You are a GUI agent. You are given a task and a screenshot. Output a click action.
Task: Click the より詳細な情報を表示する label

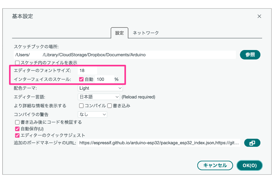click(40, 106)
